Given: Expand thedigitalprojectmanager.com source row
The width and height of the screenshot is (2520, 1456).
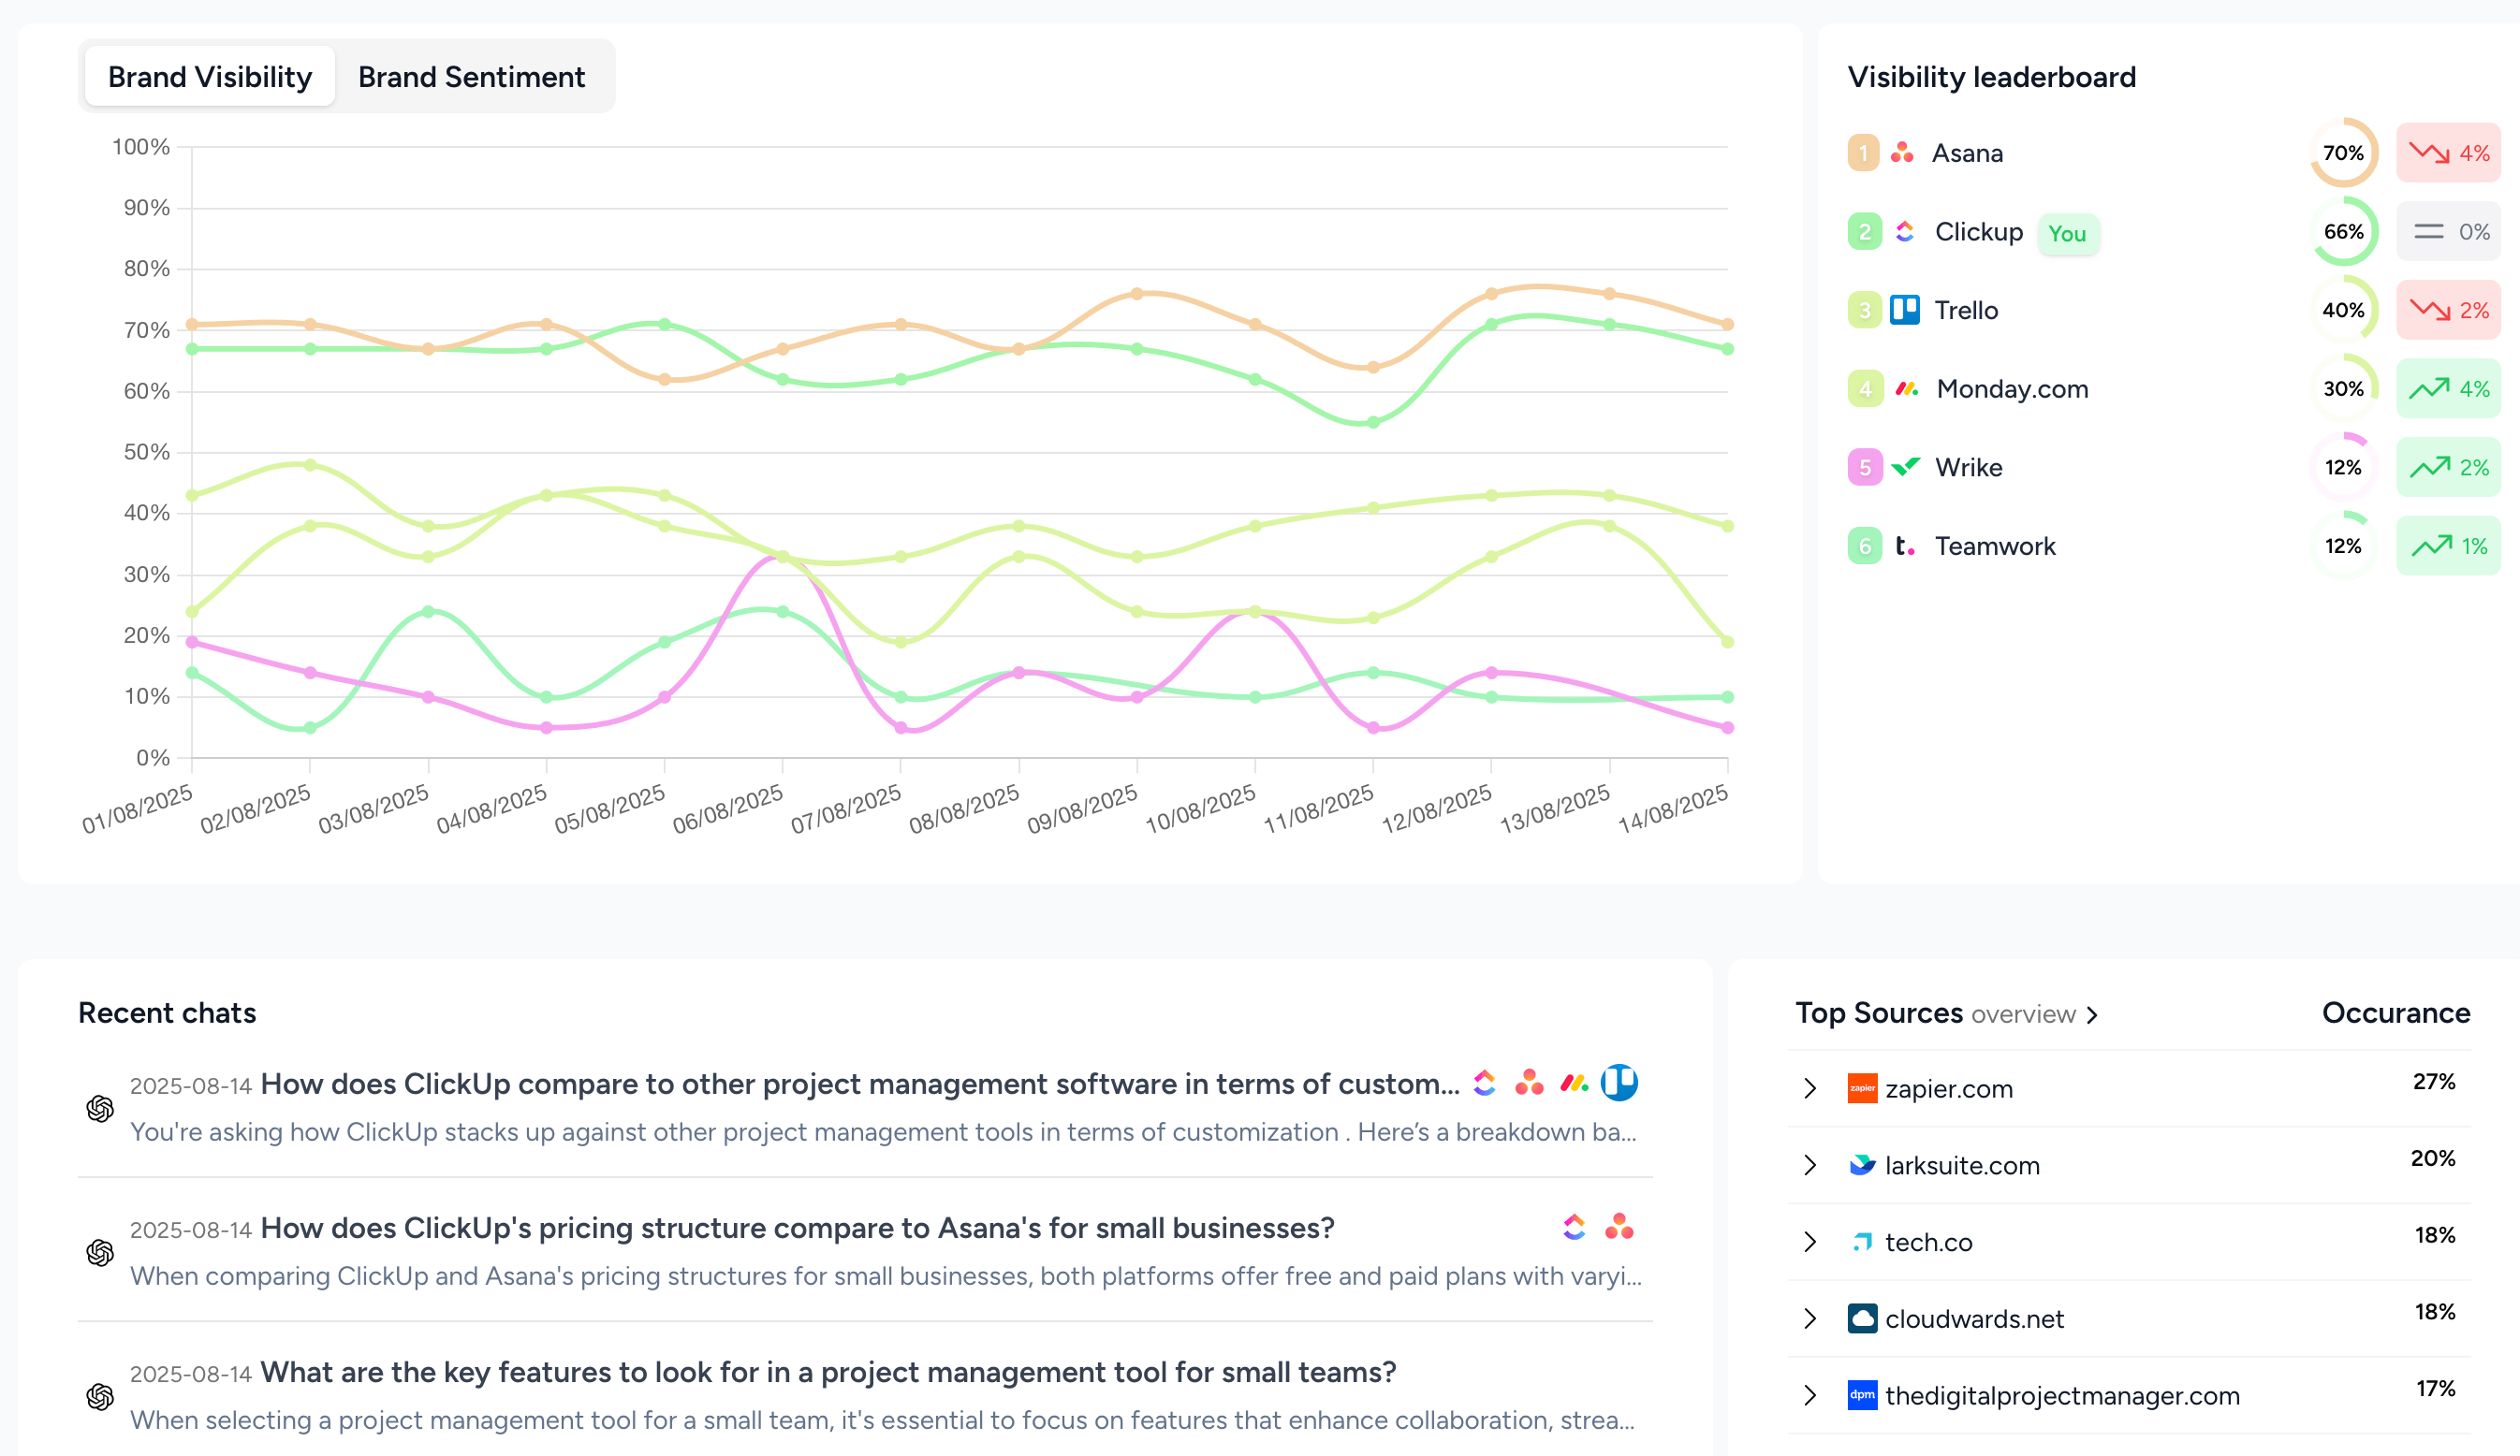Looking at the screenshot, I should pos(1810,1395).
